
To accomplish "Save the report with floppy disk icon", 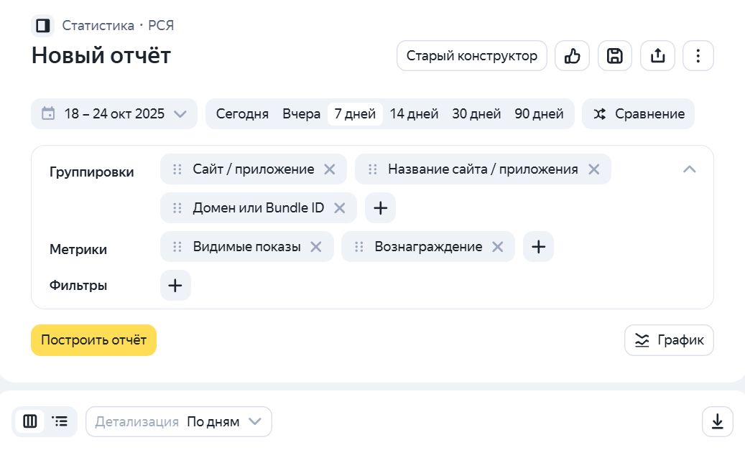I will [x=614, y=56].
